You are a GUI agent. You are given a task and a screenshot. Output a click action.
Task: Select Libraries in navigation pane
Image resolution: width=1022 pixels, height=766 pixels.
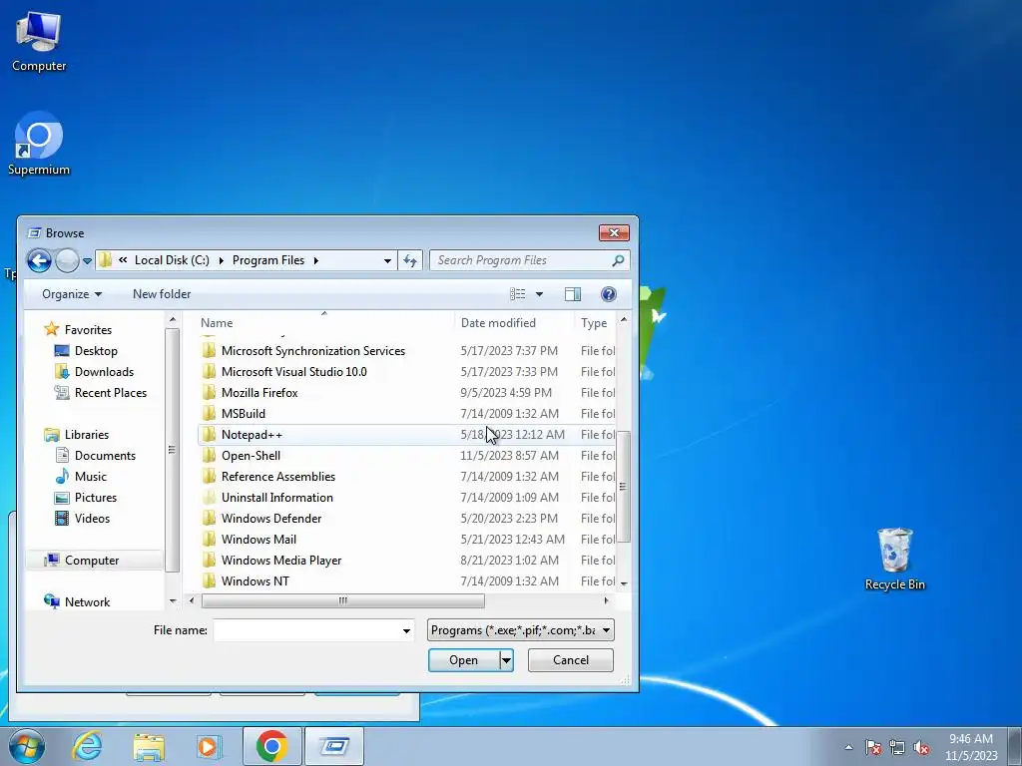(86, 435)
